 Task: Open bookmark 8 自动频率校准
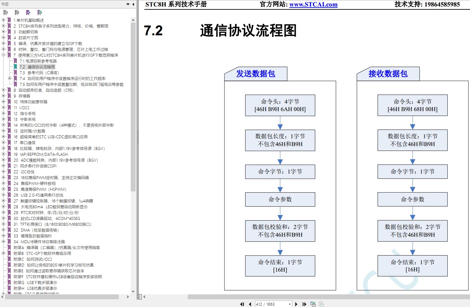point(43,90)
